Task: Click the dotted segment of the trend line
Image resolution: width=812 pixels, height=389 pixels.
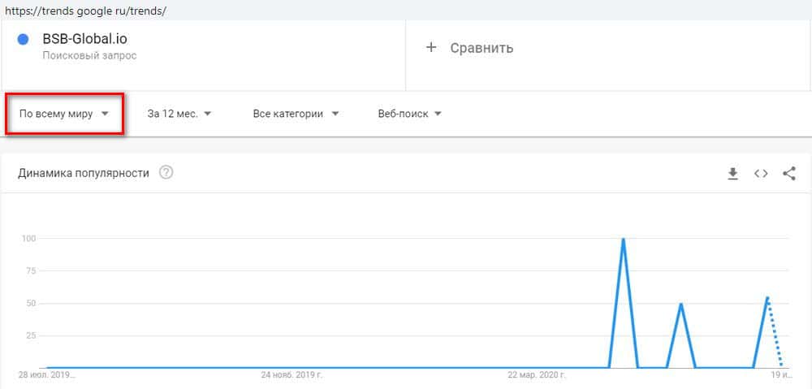Action: [x=774, y=333]
